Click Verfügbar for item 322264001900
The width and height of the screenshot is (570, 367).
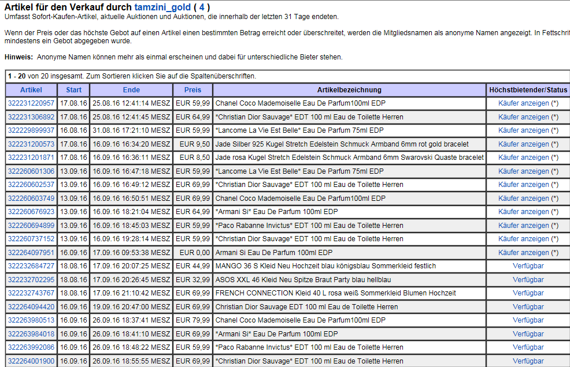(x=528, y=361)
